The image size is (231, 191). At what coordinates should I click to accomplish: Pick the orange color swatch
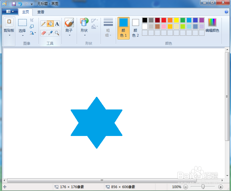[170, 20]
